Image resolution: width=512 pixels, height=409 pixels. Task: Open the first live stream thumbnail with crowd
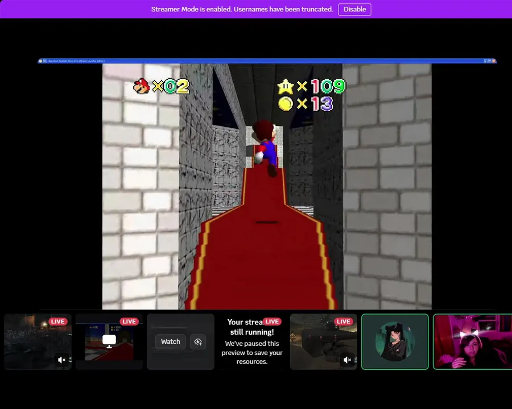click(x=38, y=341)
